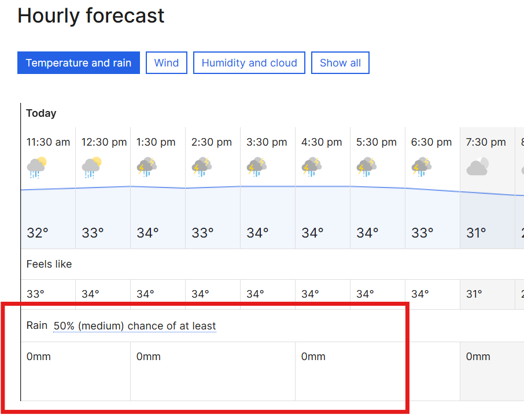
Task: Click the 7:30 pm time column header
Action: tap(486, 142)
